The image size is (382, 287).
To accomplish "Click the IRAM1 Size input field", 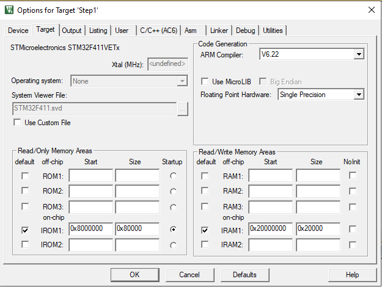I will (x=317, y=230).
